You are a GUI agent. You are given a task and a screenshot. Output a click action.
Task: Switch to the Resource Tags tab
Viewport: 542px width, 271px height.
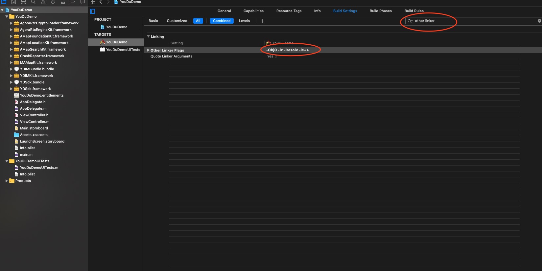pos(289,11)
